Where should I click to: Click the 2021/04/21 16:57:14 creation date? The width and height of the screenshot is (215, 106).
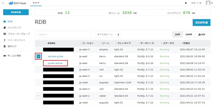[192, 103]
